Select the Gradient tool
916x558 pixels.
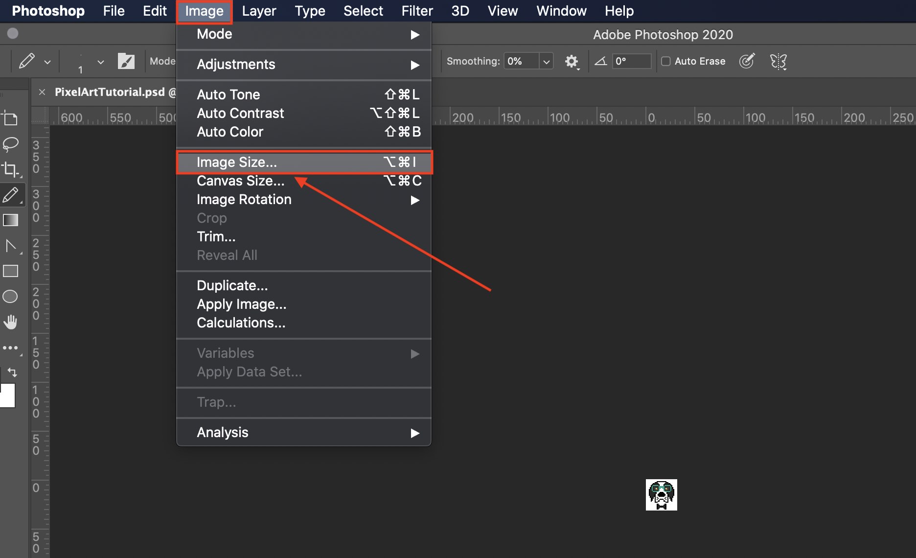point(10,220)
